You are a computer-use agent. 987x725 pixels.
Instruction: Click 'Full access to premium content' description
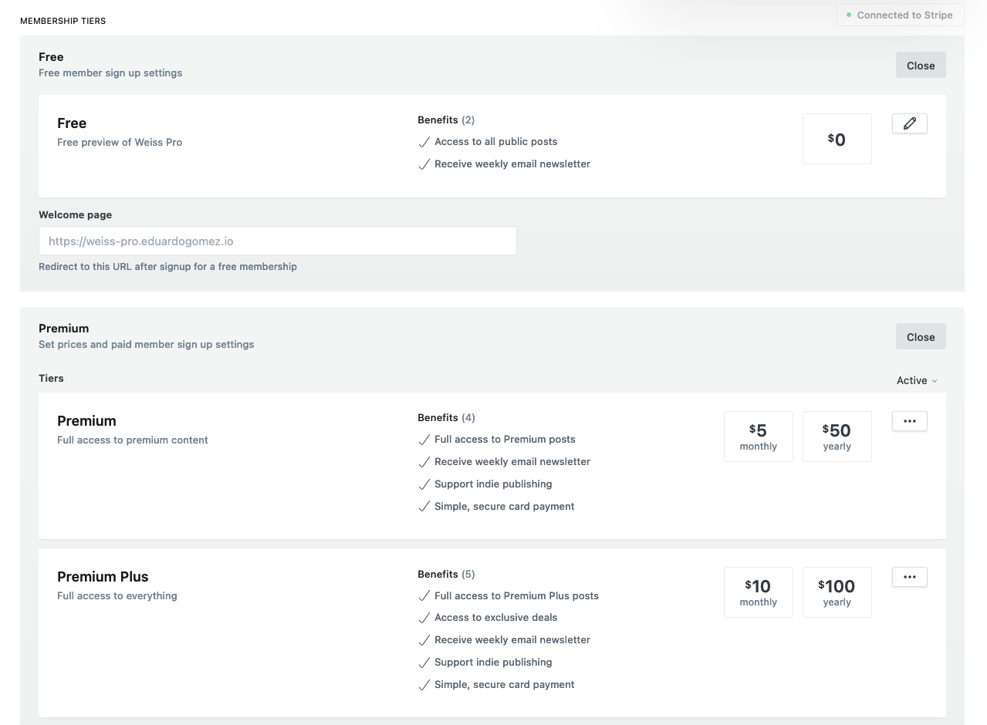pyautogui.click(x=133, y=440)
